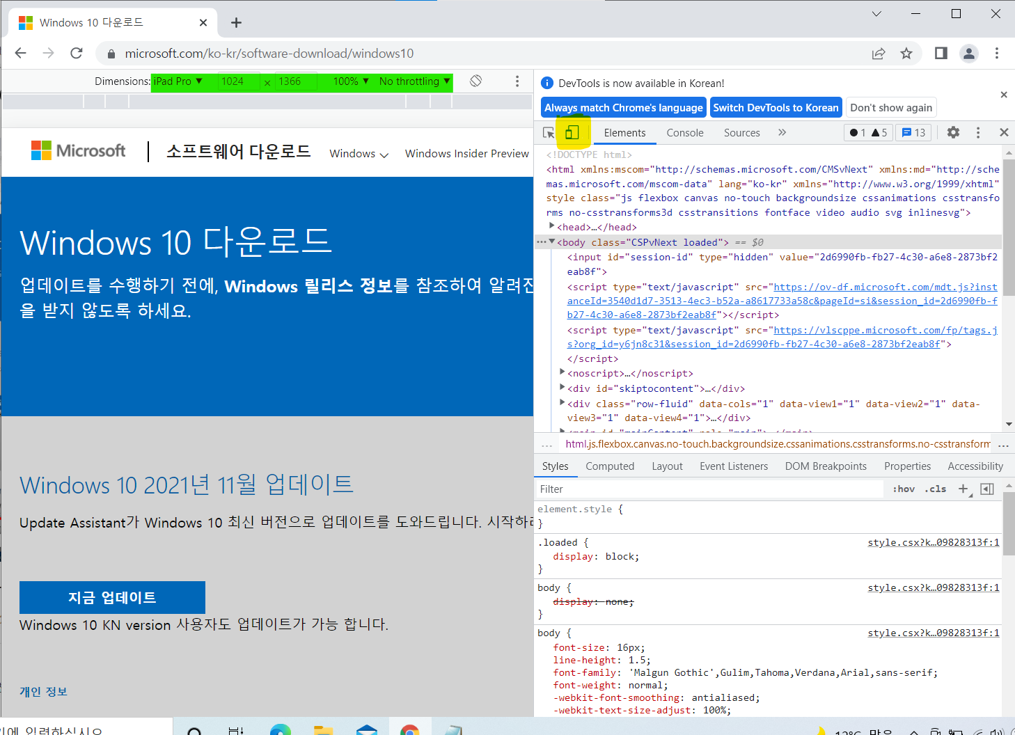The width and height of the screenshot is (1015, 735).
Task: Click the info icon in language banner
Action: [x=547, y=83]
